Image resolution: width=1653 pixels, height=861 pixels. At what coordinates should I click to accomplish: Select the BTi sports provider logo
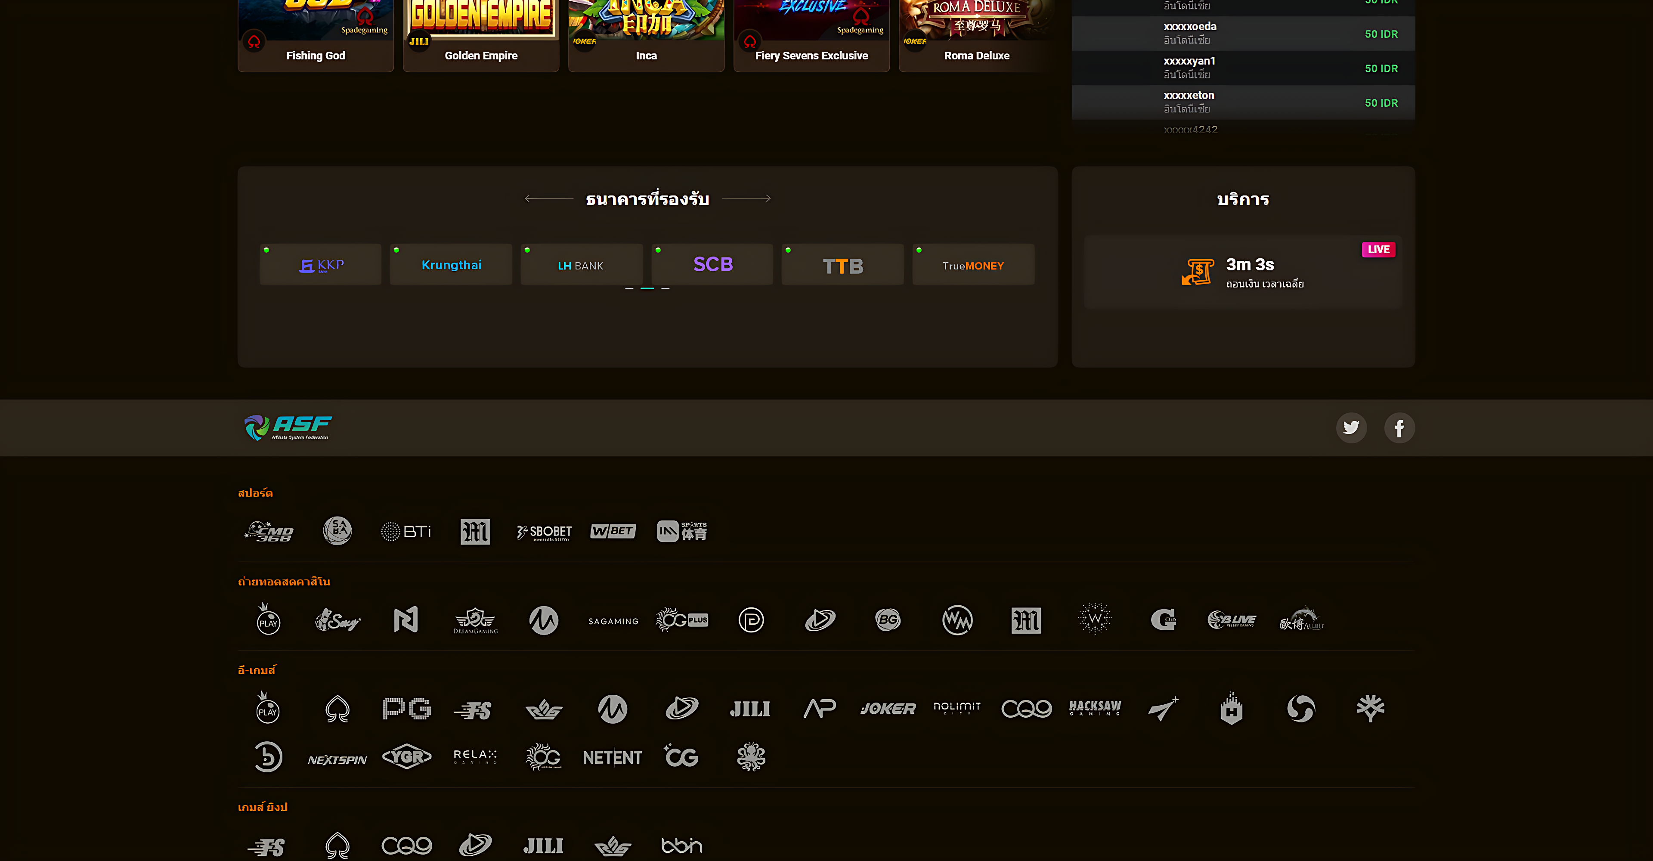(406, 531)
